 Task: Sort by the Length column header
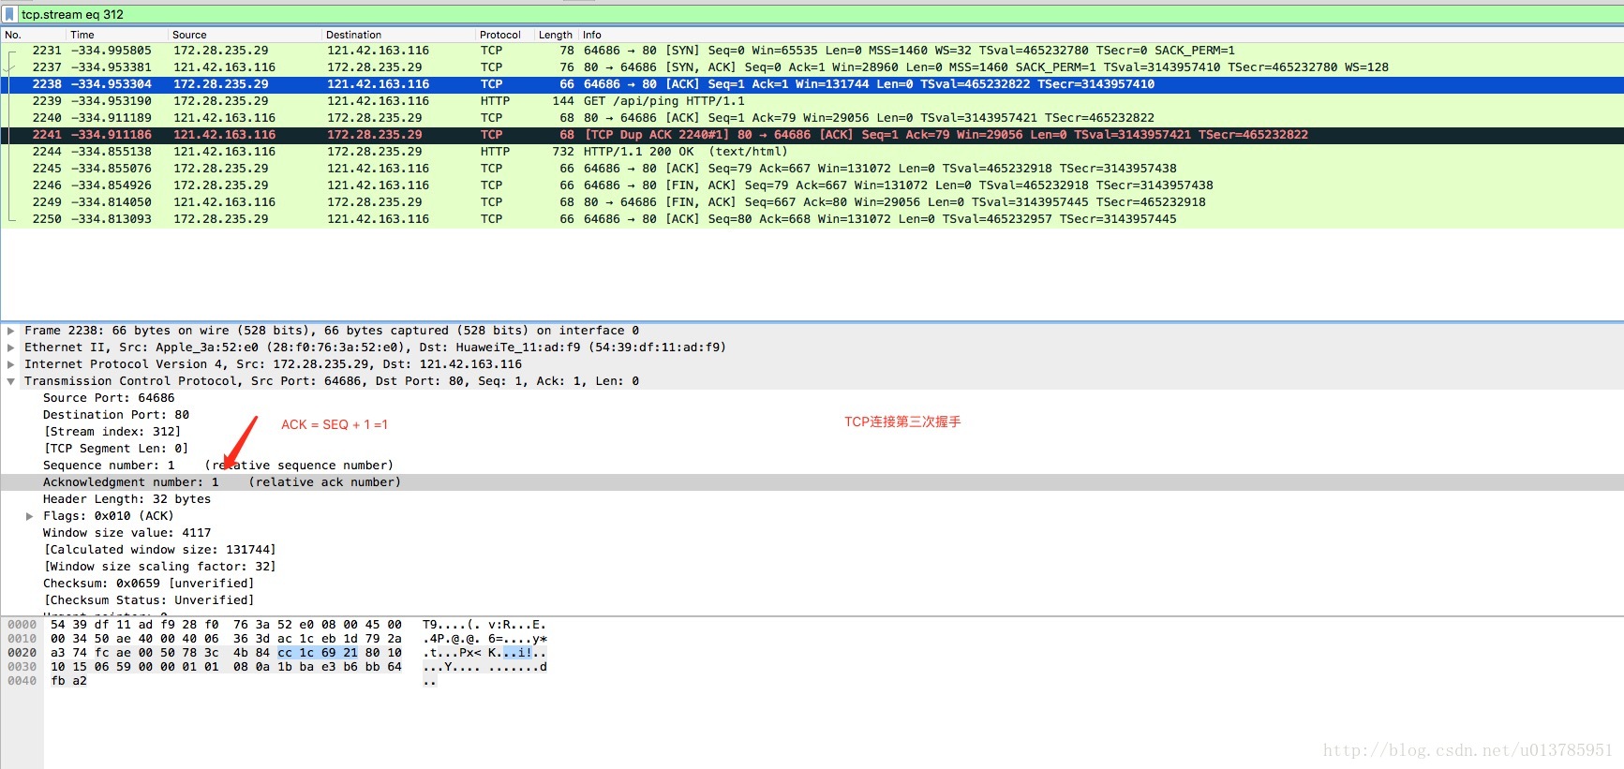(x=557, y=35)
